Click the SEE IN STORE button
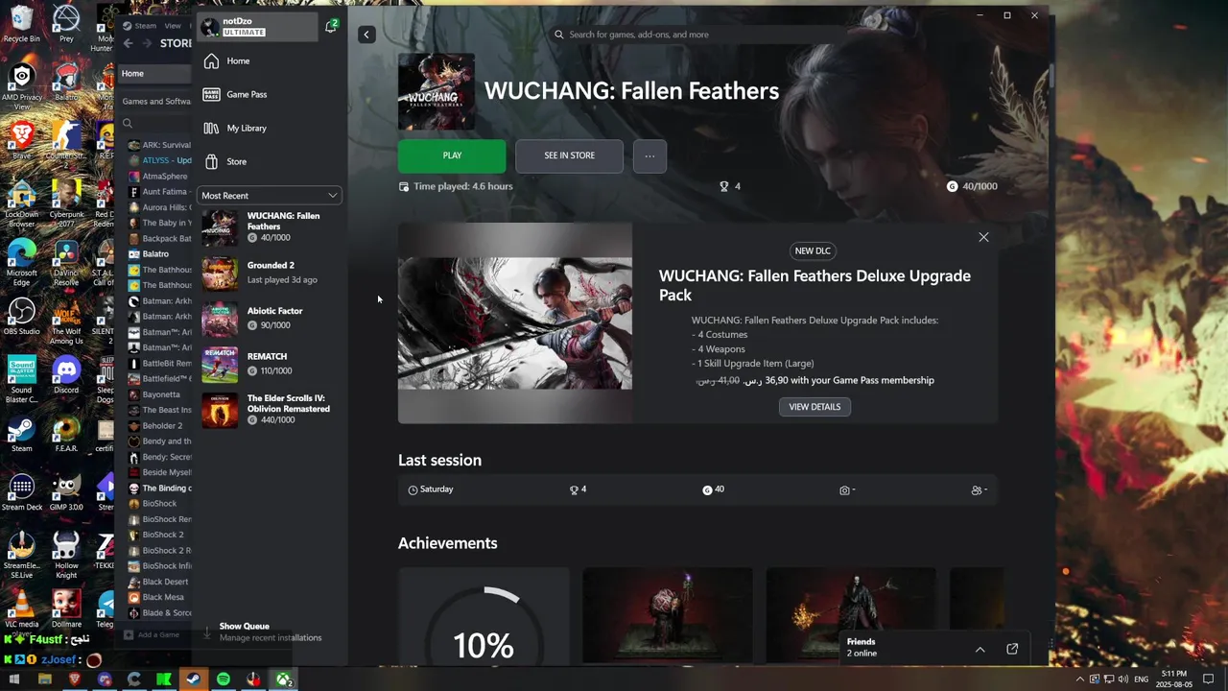The height and width of the screenshot is (691, 1228). pos(569,155)
